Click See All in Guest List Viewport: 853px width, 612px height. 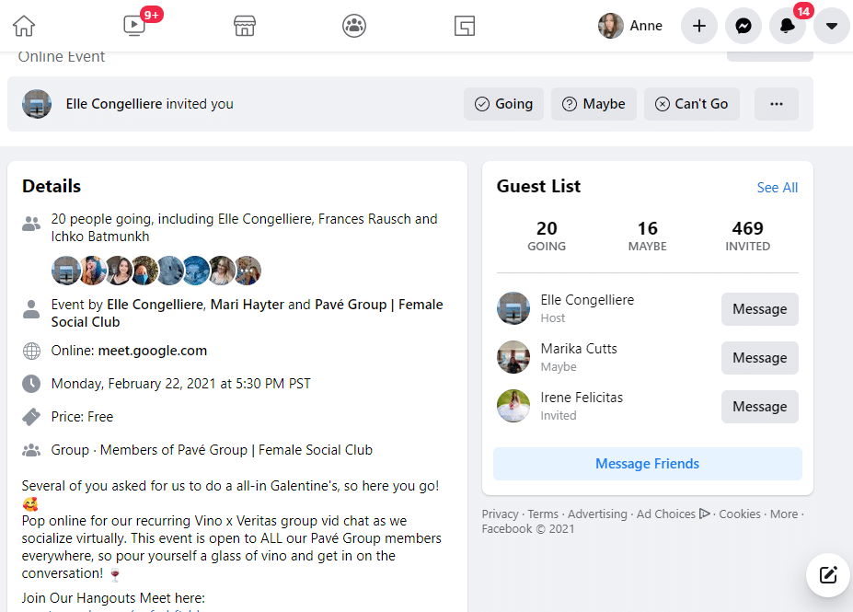coord(777,188)
